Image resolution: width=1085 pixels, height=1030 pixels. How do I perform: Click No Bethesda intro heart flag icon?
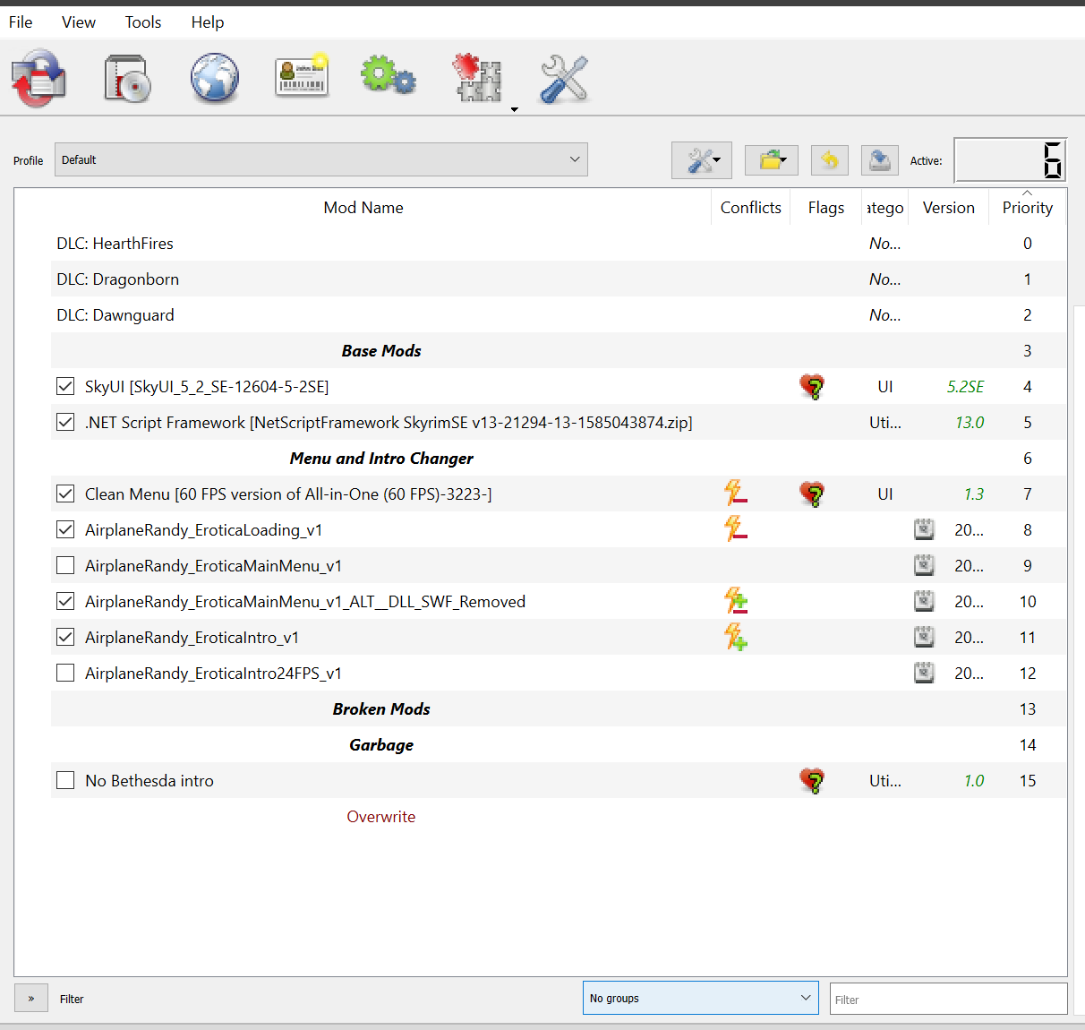[812, 781]
